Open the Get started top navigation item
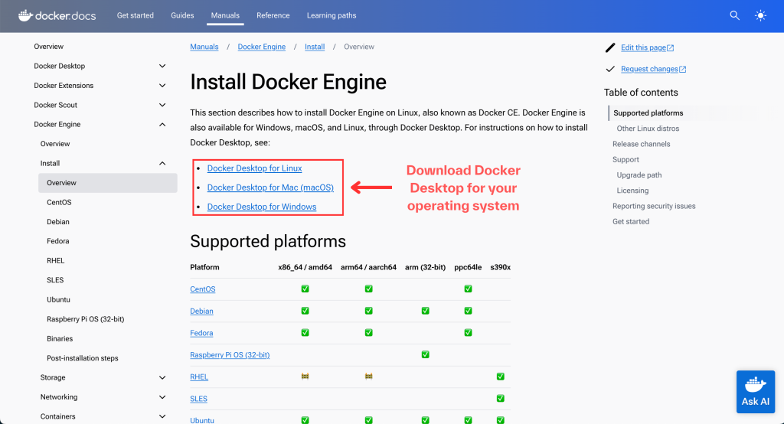 pos(135,15)
